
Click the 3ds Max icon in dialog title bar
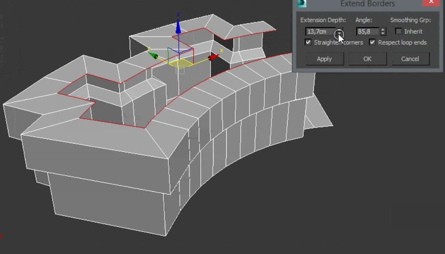pyautogui.click(x=301, y=4)
